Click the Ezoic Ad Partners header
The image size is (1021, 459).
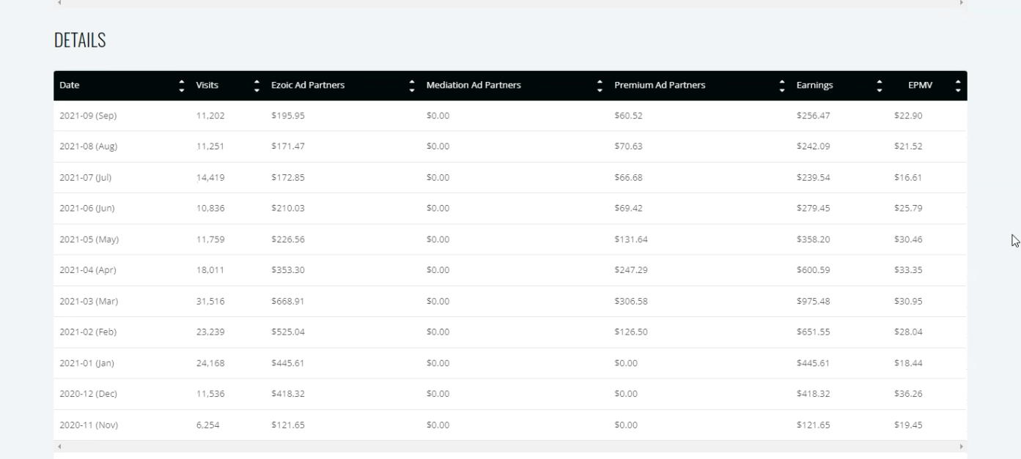click(x=308, y=86)
